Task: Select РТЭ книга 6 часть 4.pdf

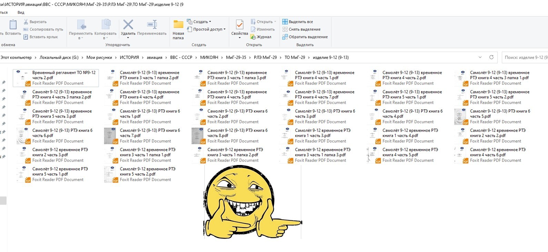Action: [x=406, y=117]
